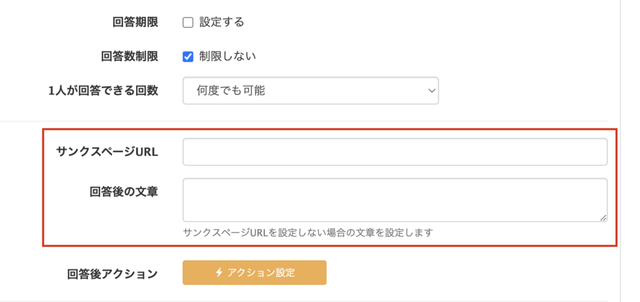Enable the 設定する deadline checkbox
The height and width of the screenshot is (302, 640).
tap(187, 23)
